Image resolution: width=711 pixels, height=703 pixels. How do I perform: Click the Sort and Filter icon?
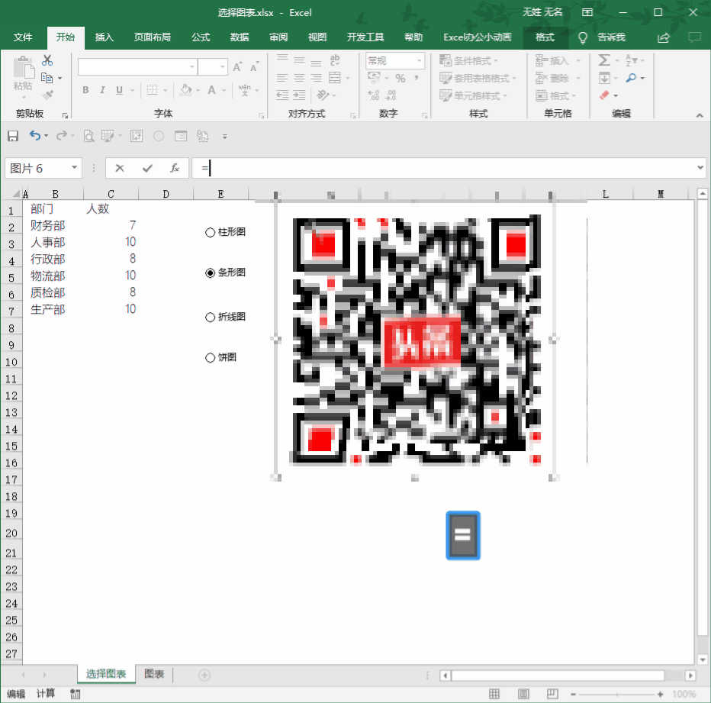(631, 60)
